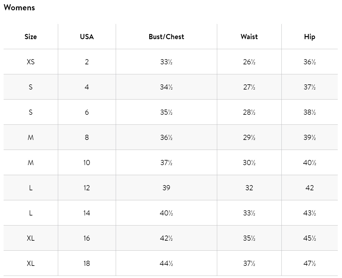
Task: Select USA size 14 cell
Action: (87, 213)
